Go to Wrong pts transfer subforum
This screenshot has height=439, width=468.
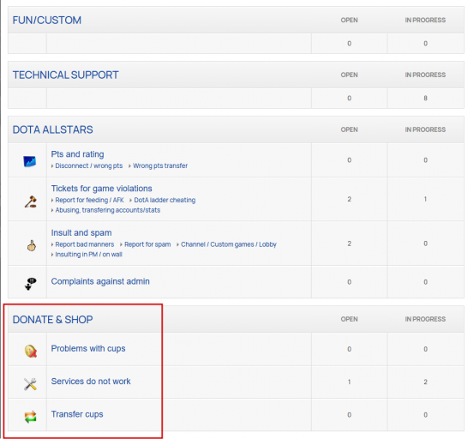[160, 165]
